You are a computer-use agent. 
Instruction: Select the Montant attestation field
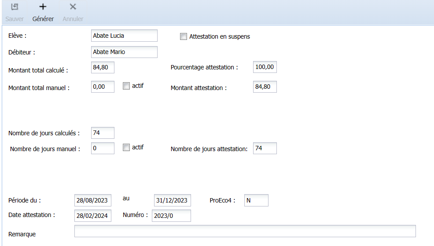click(265, 87)
